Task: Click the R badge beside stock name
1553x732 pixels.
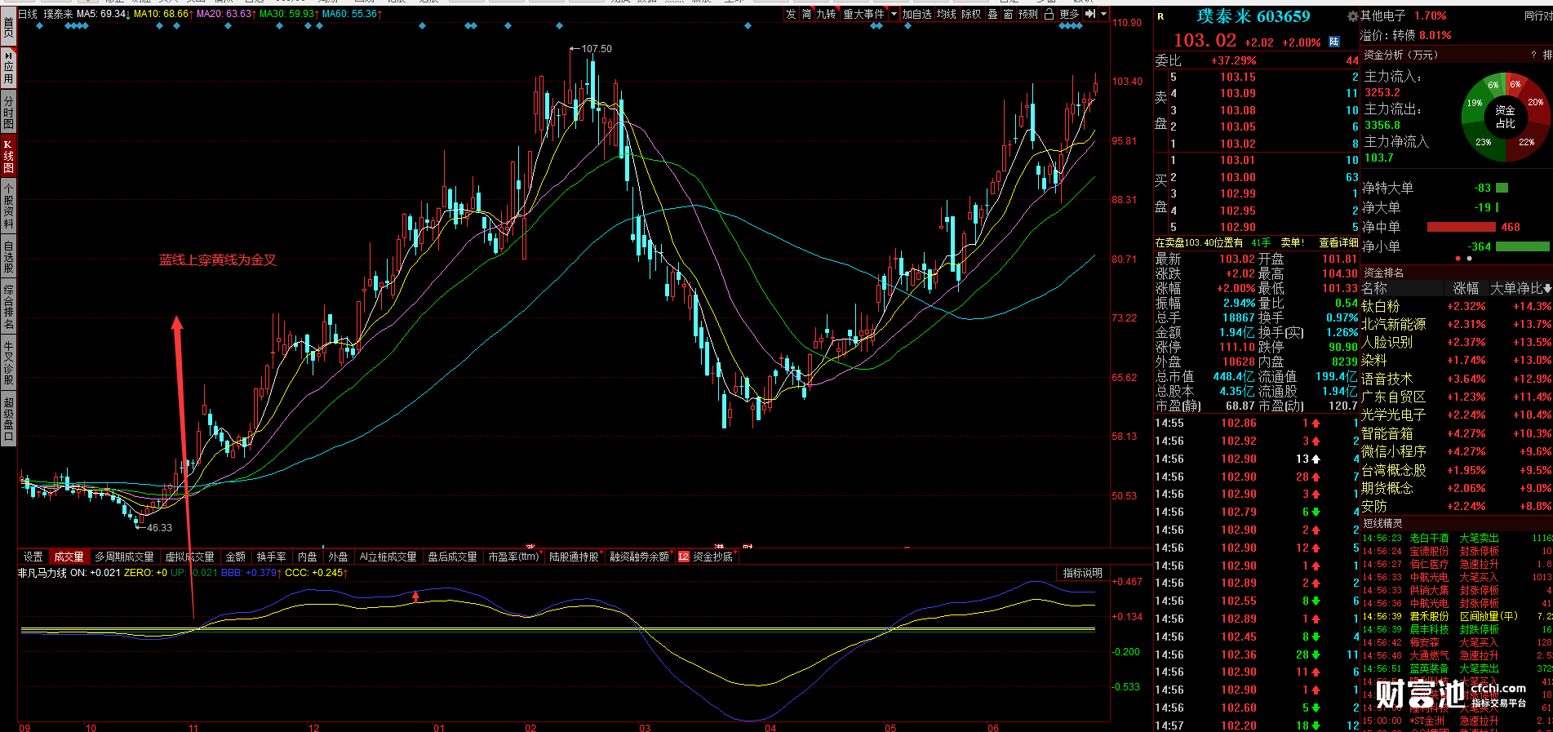Action: 1161,16
